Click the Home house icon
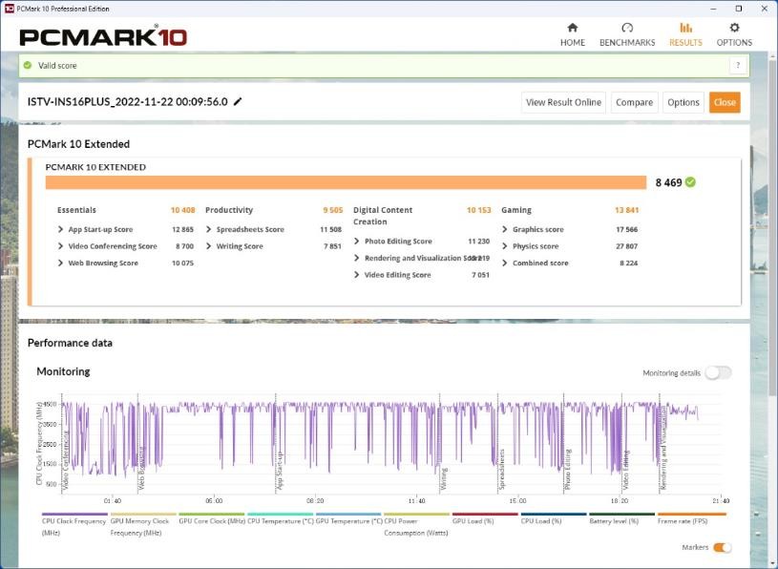The height and width of the screenshot is (569, 778). pos(572,29)
